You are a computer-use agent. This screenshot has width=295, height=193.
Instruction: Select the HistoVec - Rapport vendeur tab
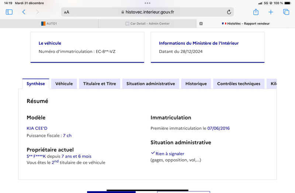(246, 24)
